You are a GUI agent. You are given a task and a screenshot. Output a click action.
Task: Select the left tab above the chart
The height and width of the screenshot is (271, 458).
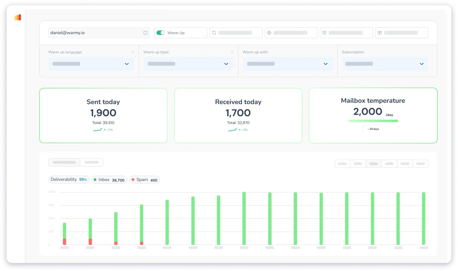pyautogui.click(x=64, y=162)
